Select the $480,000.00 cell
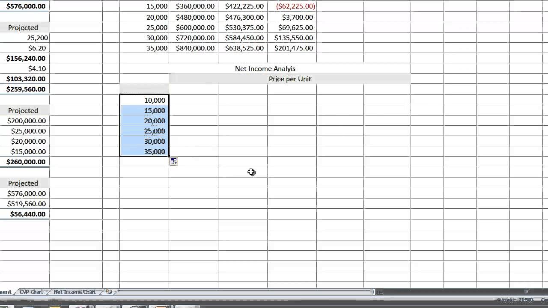 [194, 17]
